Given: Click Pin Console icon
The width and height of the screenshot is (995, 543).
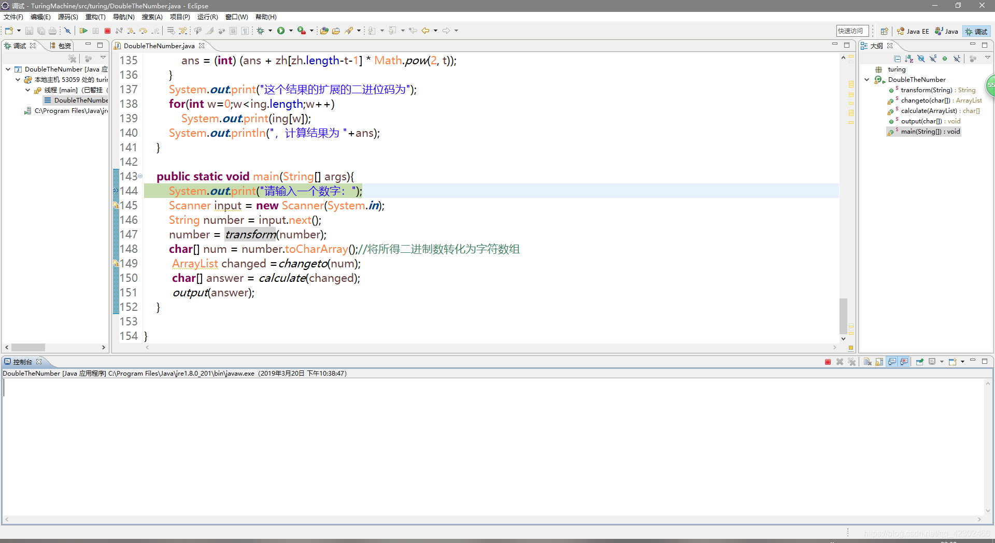Looking at the screenshot, I should tap(920, 362).
